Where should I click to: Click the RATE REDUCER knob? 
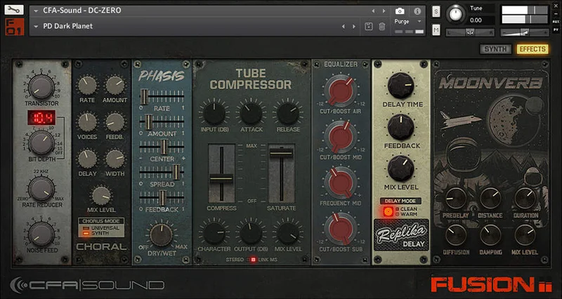pyautogui.click(x=41, y=189)
